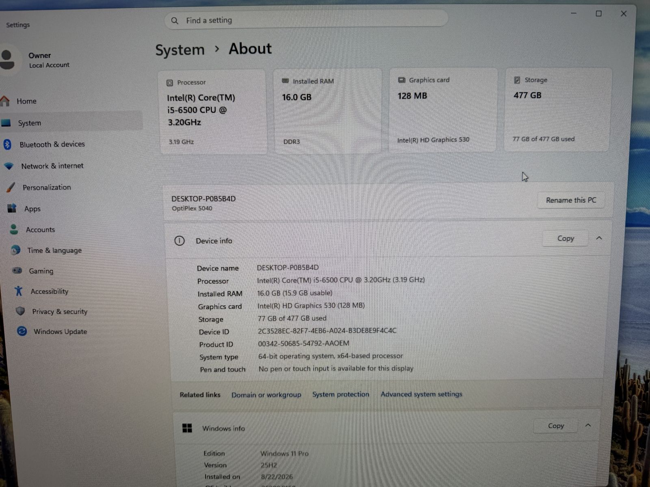Image resolution: width=650 pixels, height=487 pixels.
Task: Click the Installed RAM summary card
Action: pos(327,111)
